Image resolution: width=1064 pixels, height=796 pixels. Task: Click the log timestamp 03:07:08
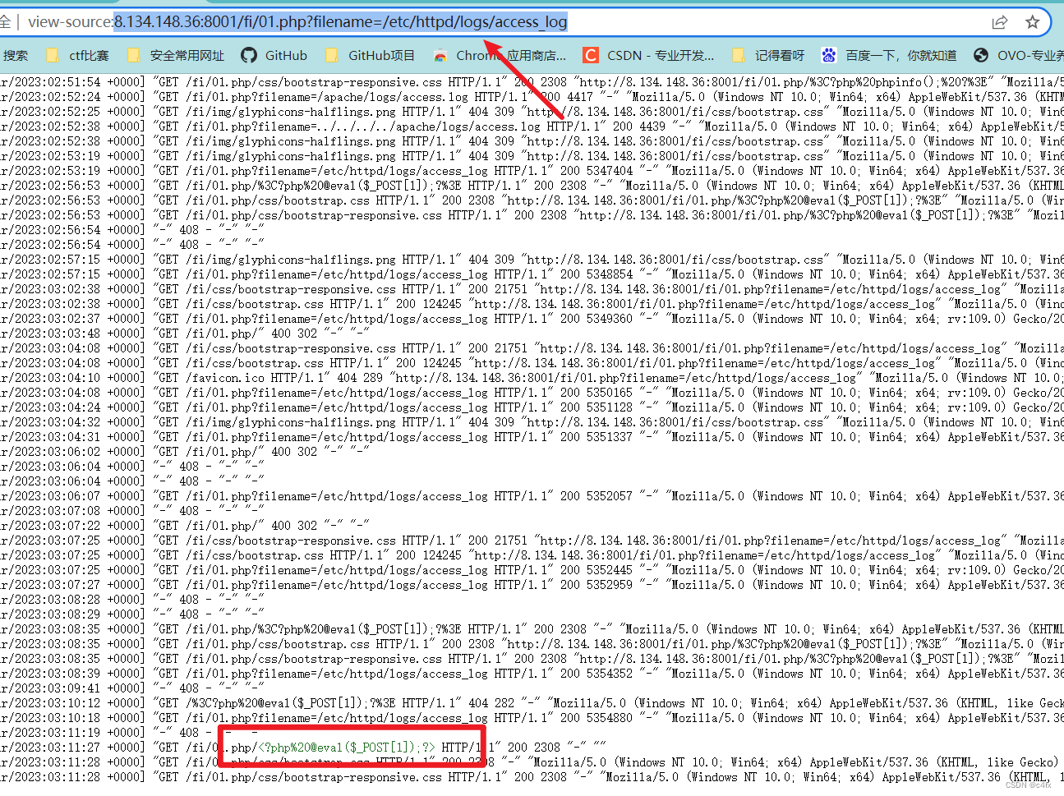[x=74, y=511]
